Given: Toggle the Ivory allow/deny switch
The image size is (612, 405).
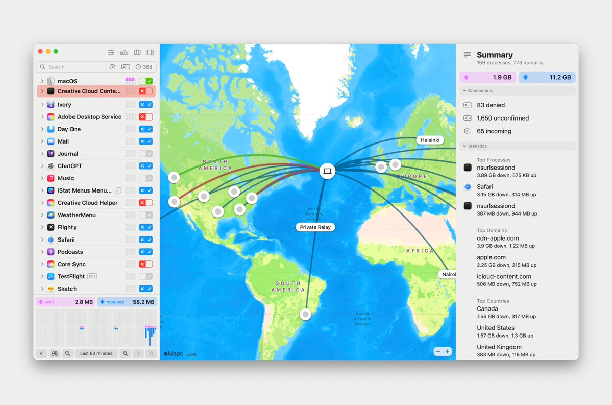Looking at the screenshot, I should click(145, 105).
